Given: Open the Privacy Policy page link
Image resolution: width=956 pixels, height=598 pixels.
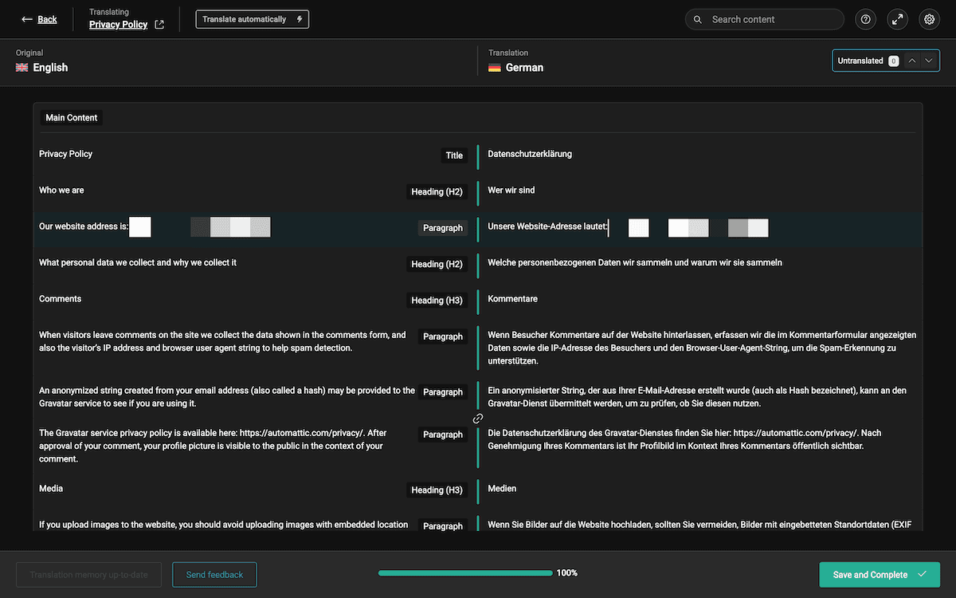Looking at the screenshot, I should (119, 25).
